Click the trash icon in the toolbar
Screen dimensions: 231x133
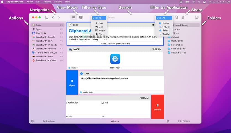pyautogui.click(x=177, y=17)
